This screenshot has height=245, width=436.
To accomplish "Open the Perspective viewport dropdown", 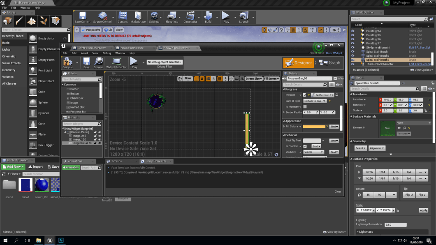I will coord(91,30).
